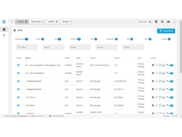This screenshot has height=137, width=182.
Task: Open external link for dev-snc-daiquiri-n2
Action: point(160,73)
